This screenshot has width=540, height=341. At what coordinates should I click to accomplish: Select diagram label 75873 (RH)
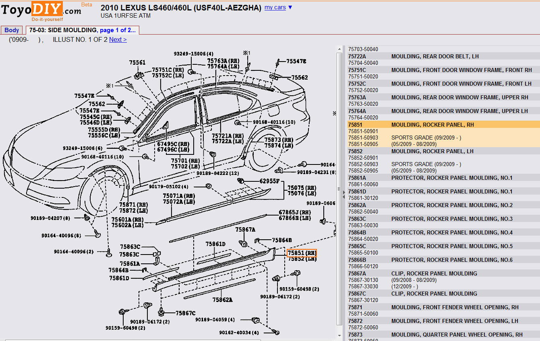click(279, 140)
